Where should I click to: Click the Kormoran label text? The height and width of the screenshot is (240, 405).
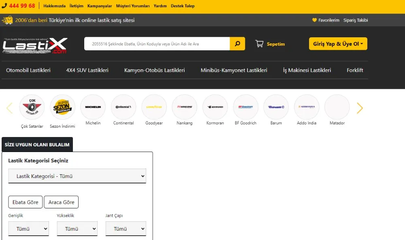215,123
